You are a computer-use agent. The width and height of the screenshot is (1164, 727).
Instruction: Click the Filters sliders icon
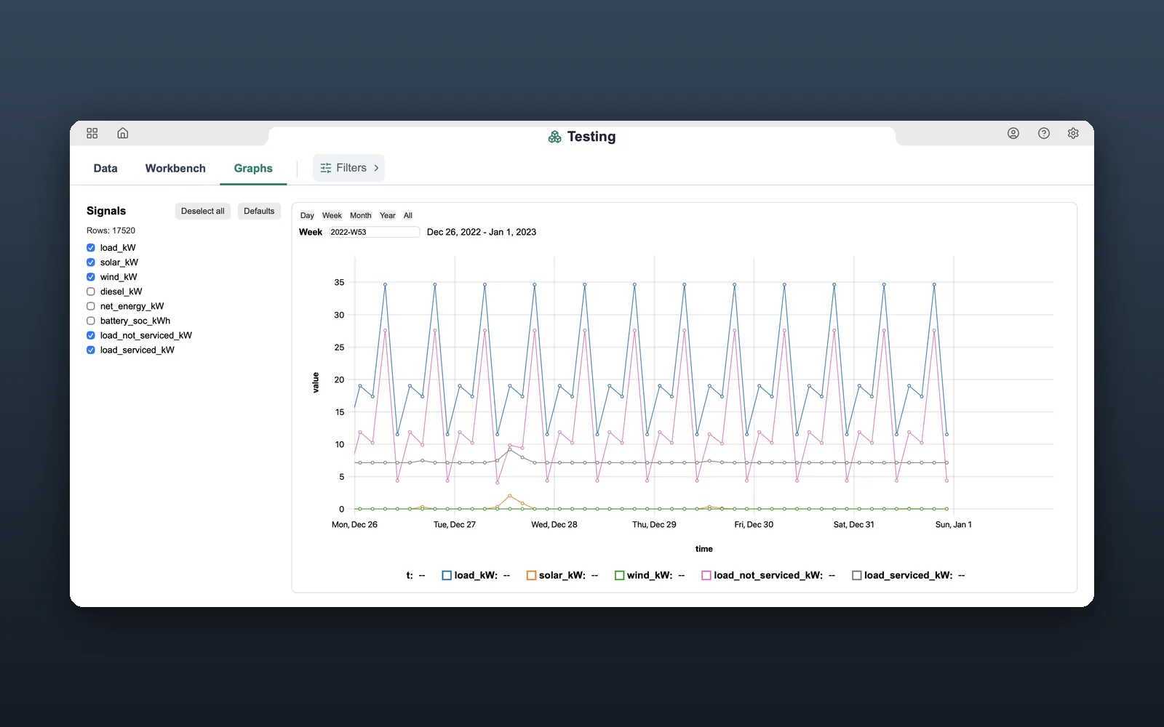pyautogui.click(x=326, y=168)
